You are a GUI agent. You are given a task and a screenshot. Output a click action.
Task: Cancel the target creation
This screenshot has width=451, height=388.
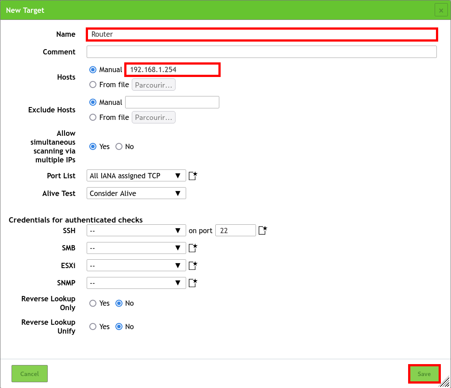coord(29,373)
